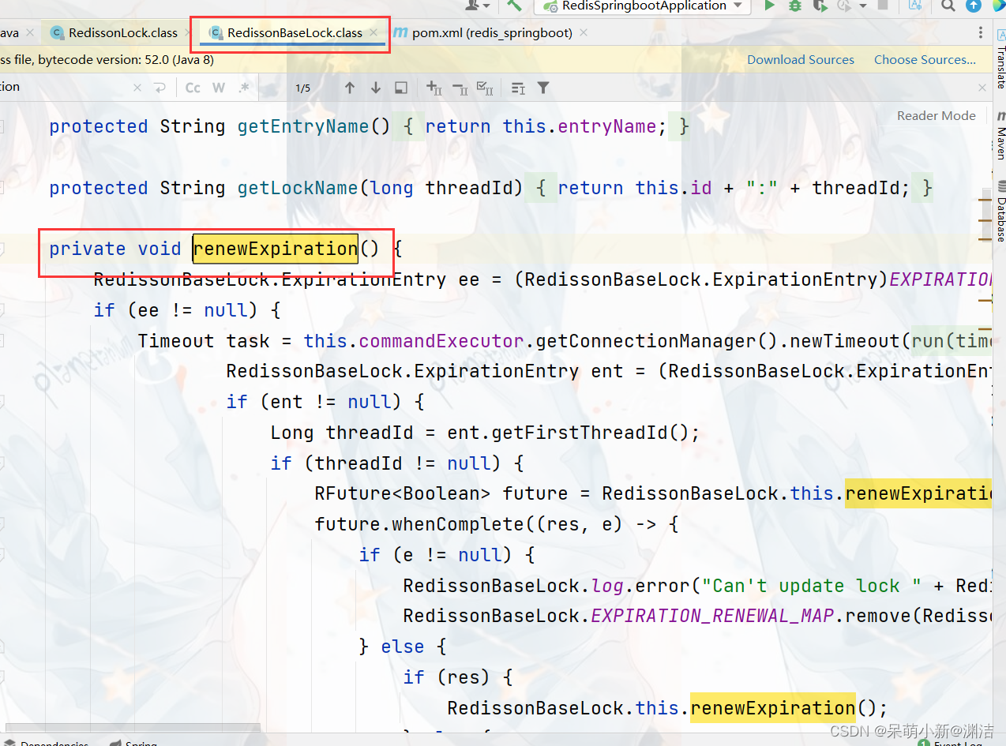Open the Database tool window
The image size is (1006, 746).
(x=1000, y=212)
